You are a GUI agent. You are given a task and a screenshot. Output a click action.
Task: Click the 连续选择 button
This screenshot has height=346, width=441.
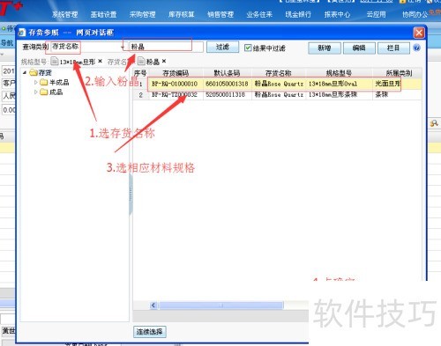150,332
